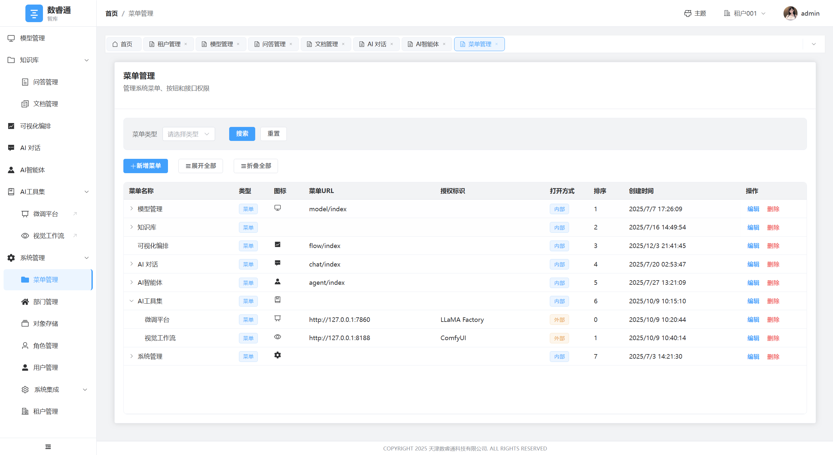Click the admin avatar picture
833x455 pixels.
click(x=790, y=13)
